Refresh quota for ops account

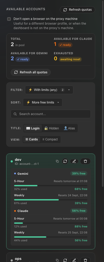[x=65, y=260]
